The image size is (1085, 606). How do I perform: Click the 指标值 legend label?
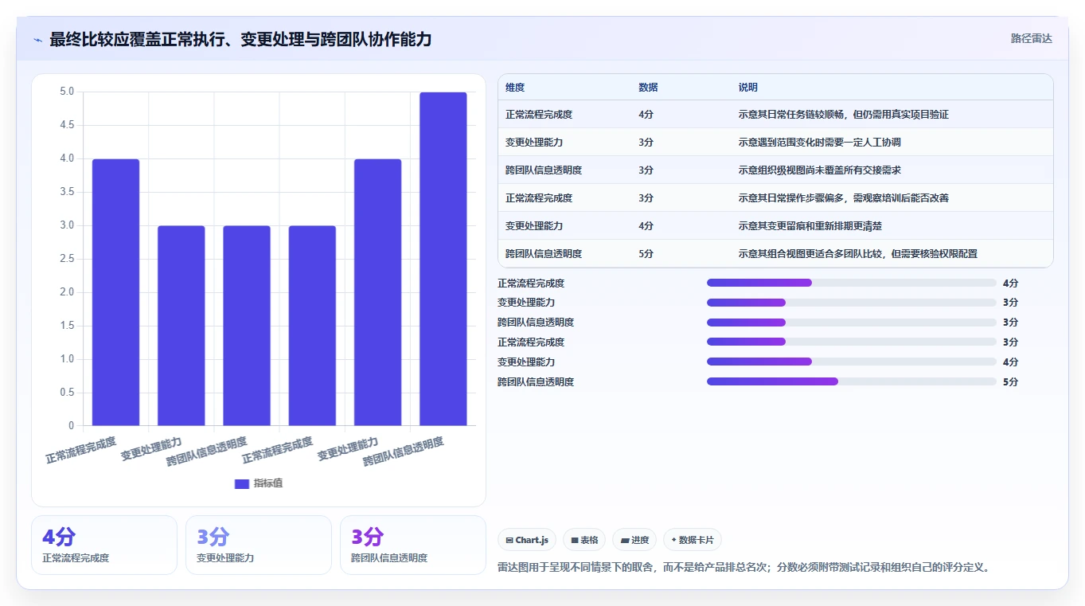pos(268,483)
